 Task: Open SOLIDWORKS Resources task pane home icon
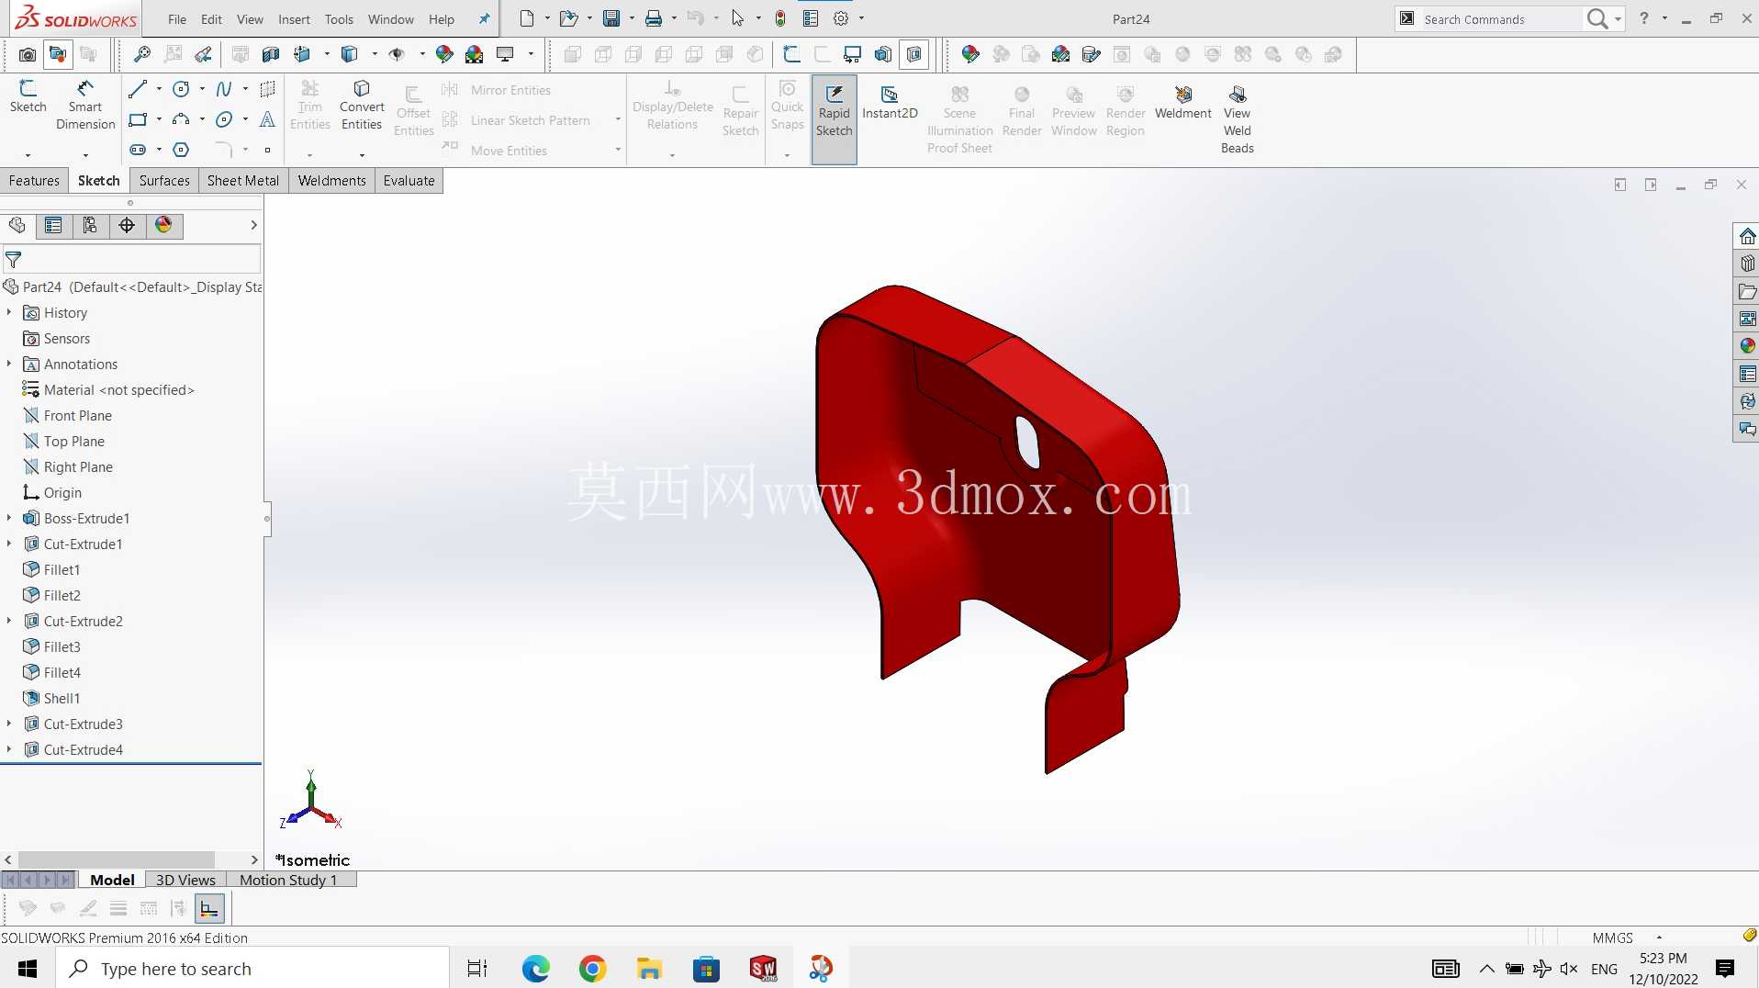point(1747,236)
